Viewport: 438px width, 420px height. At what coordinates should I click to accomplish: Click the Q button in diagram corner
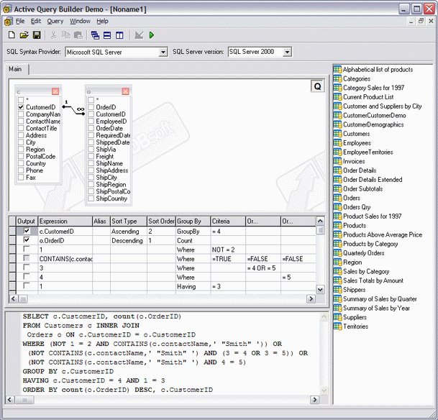[317, 86]
